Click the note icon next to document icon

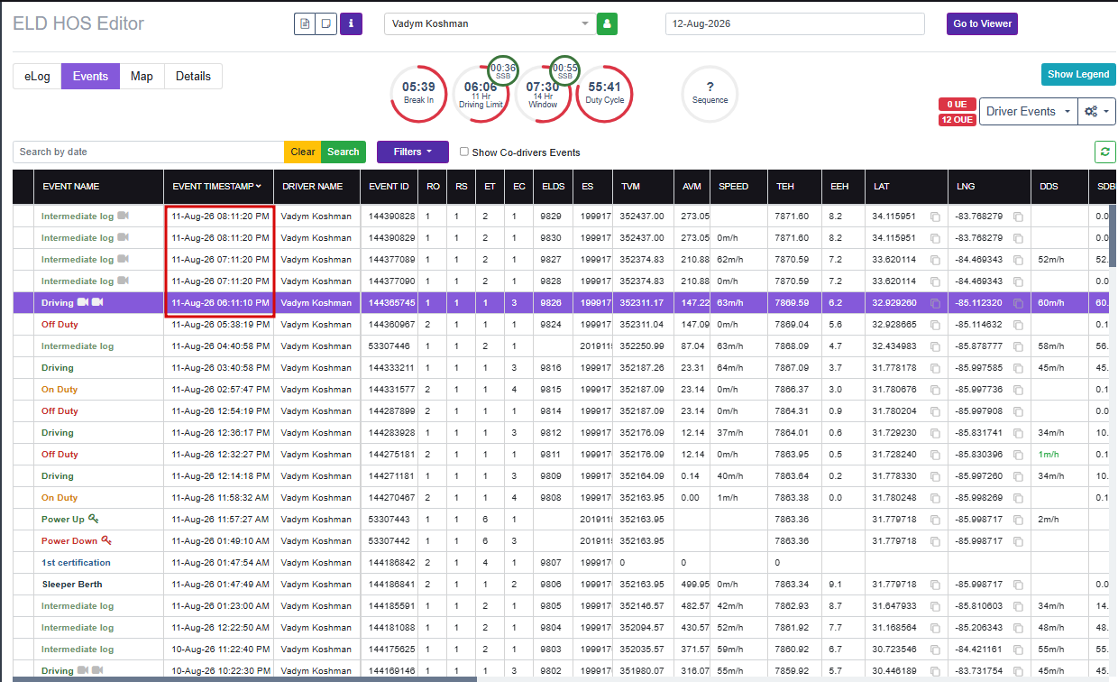[326, 23]
